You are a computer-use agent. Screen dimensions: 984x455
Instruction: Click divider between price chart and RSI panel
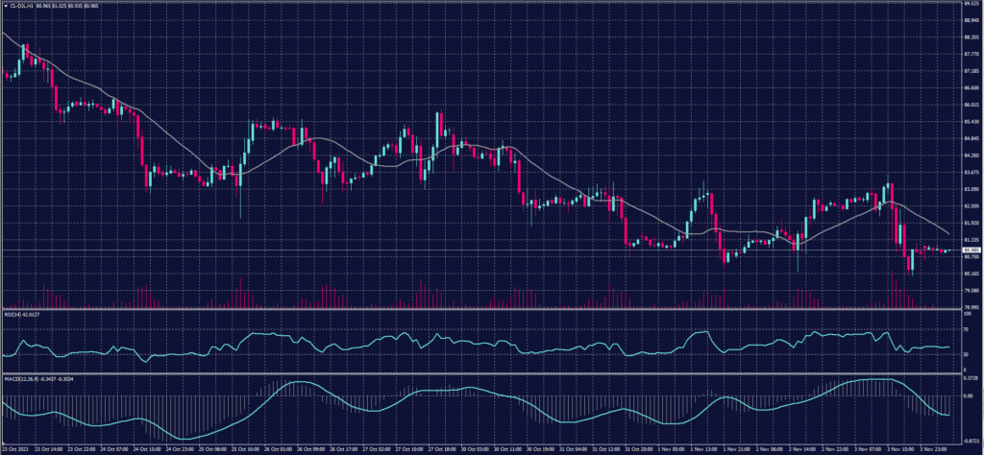click(480, 309)
